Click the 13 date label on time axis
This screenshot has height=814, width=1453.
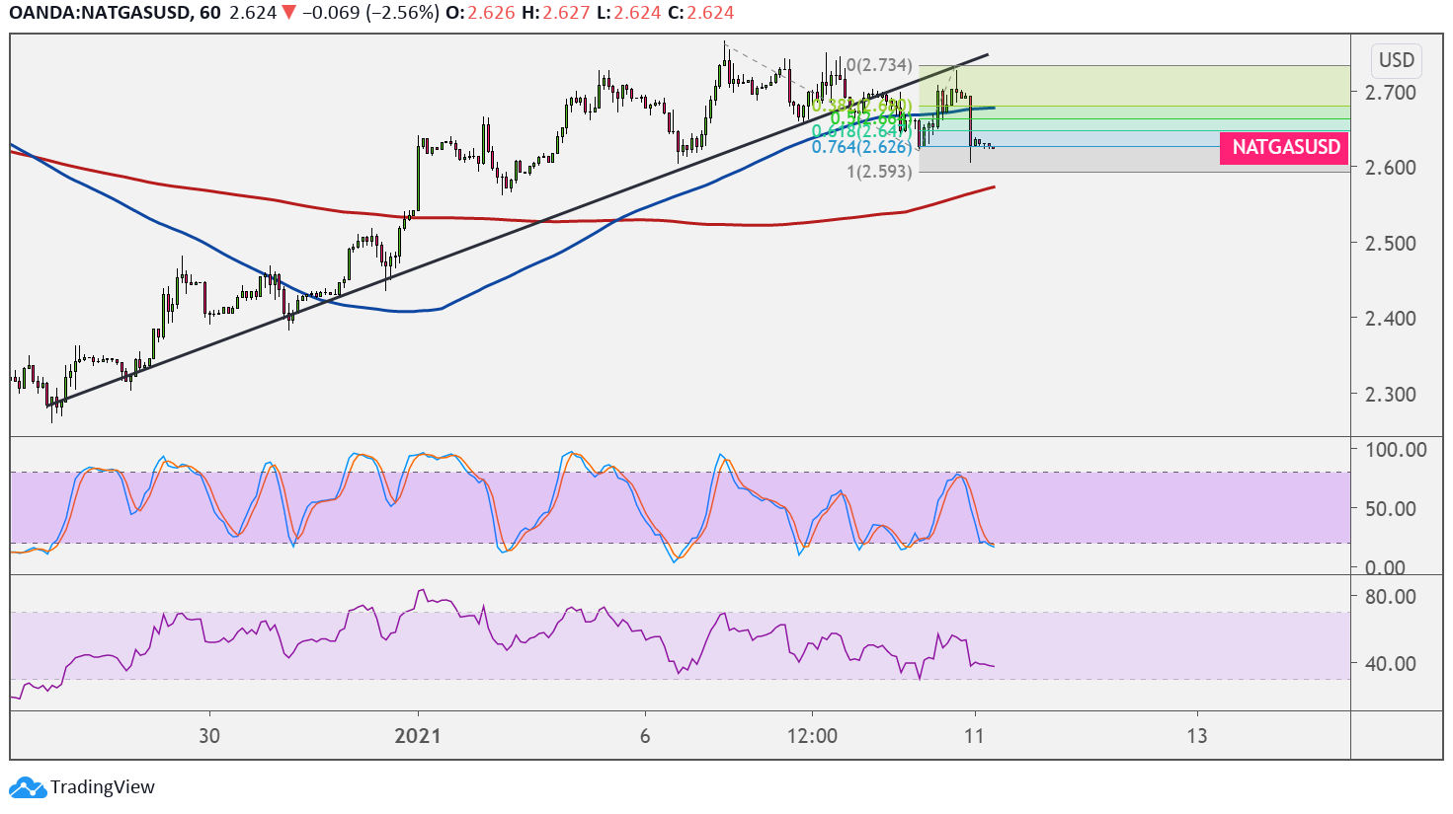click(x=1197, y=736)
